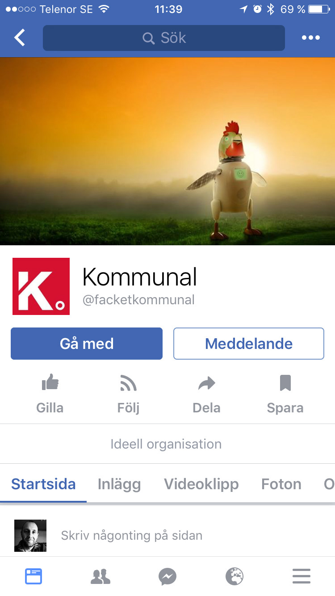
Task: Open the Kommunal logo profile picture
Action: (x=41, y=286)
